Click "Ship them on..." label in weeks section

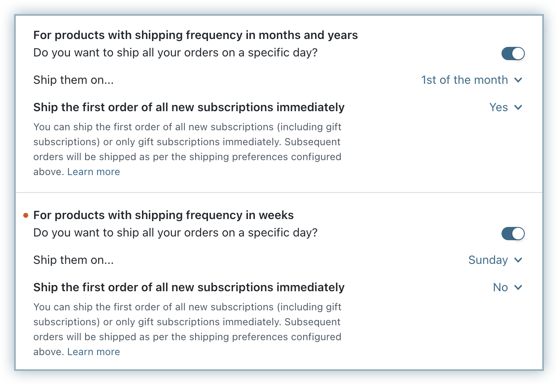tap(73, 260)
